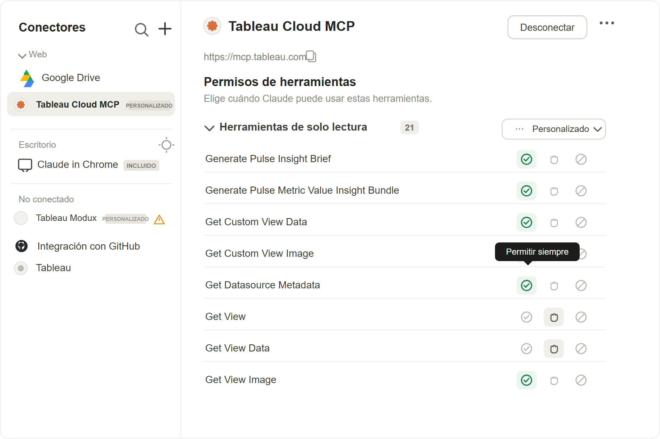
Task: Block Generate Pulse Metric Value Insight Bundle
Action: pos(581,191)
